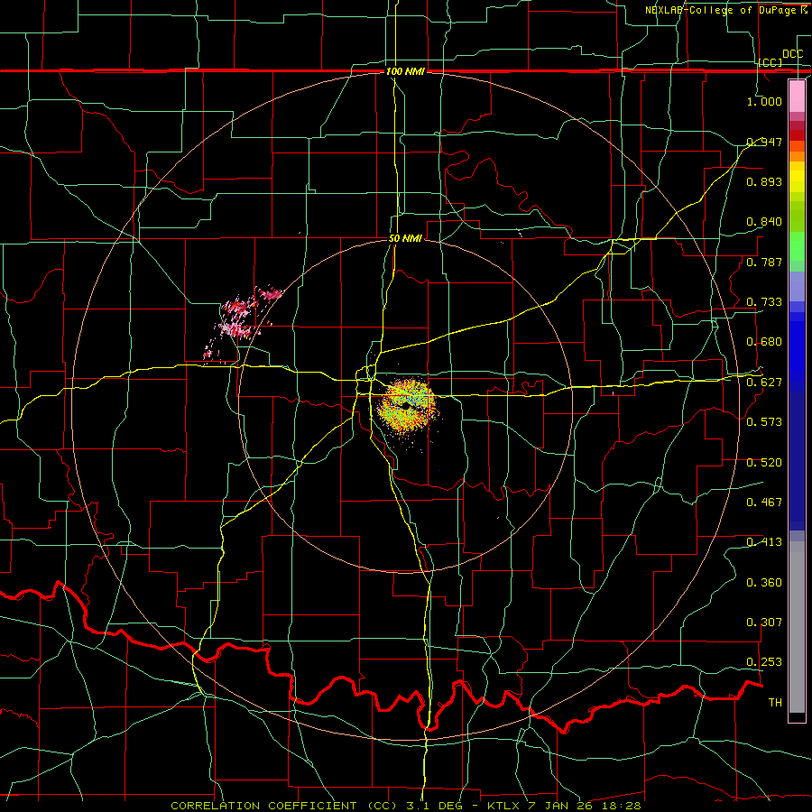
Task: Select the 0.787 scale value
Action: click(764, 262)
